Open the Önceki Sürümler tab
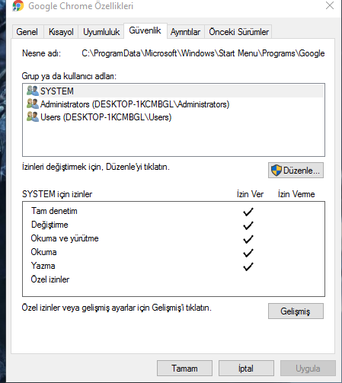 [238, 32]
